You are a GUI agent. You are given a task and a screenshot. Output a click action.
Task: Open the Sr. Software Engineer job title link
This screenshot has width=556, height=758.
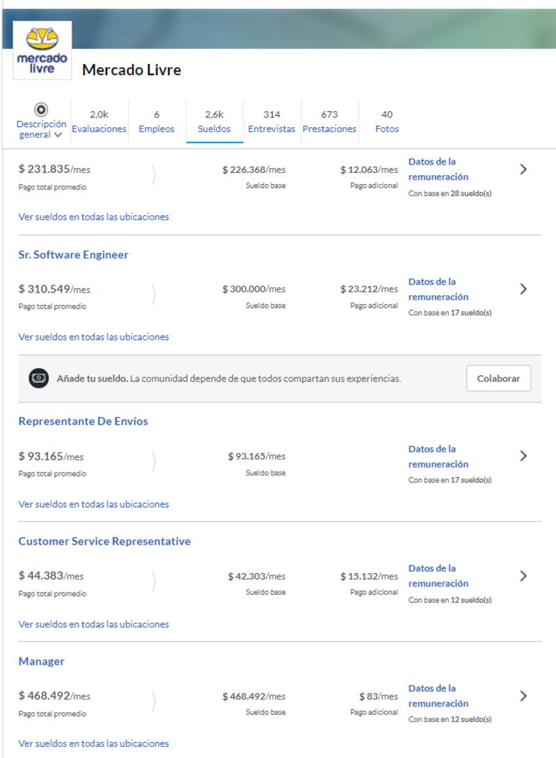click(73, 255)
